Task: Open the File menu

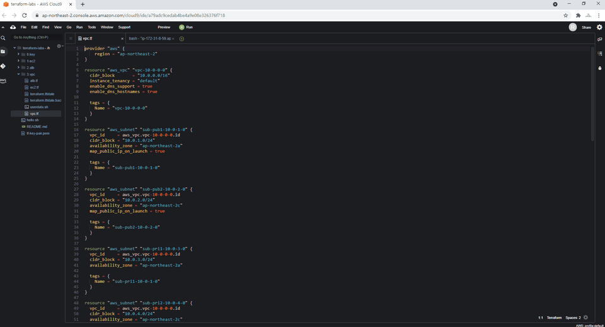Action: [x=23, y=27]
